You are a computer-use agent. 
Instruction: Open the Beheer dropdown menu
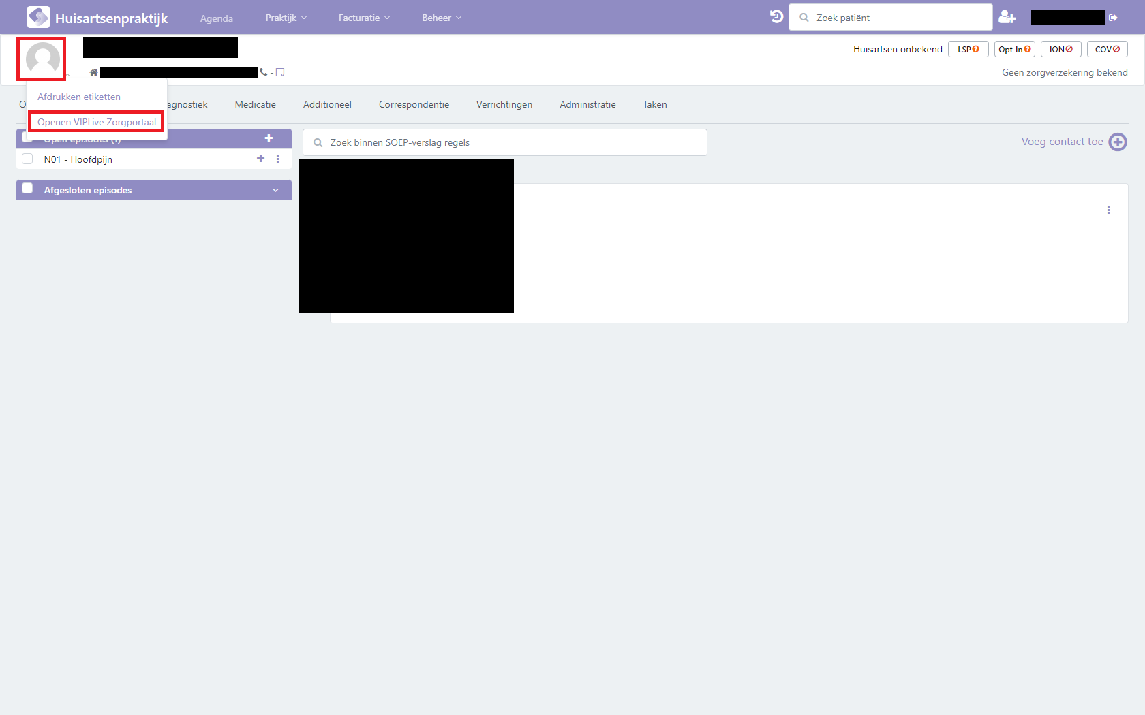pyautogui.click(x=442, y=18)
